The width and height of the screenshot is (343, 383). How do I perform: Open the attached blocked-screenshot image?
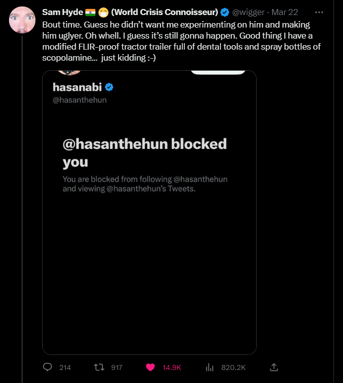pos(149,213)
